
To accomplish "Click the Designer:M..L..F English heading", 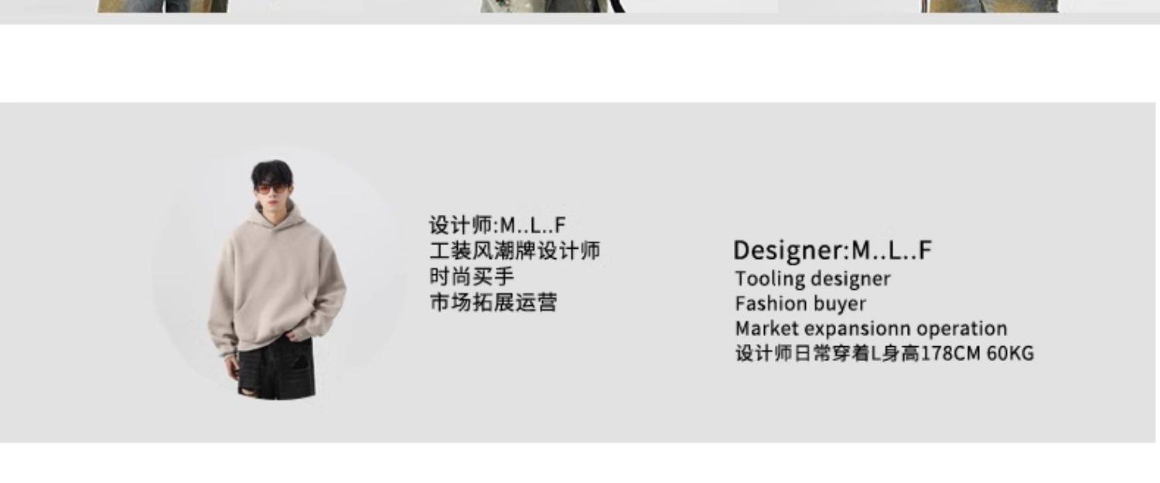I will pyautogui.click(x=832, y=250).
